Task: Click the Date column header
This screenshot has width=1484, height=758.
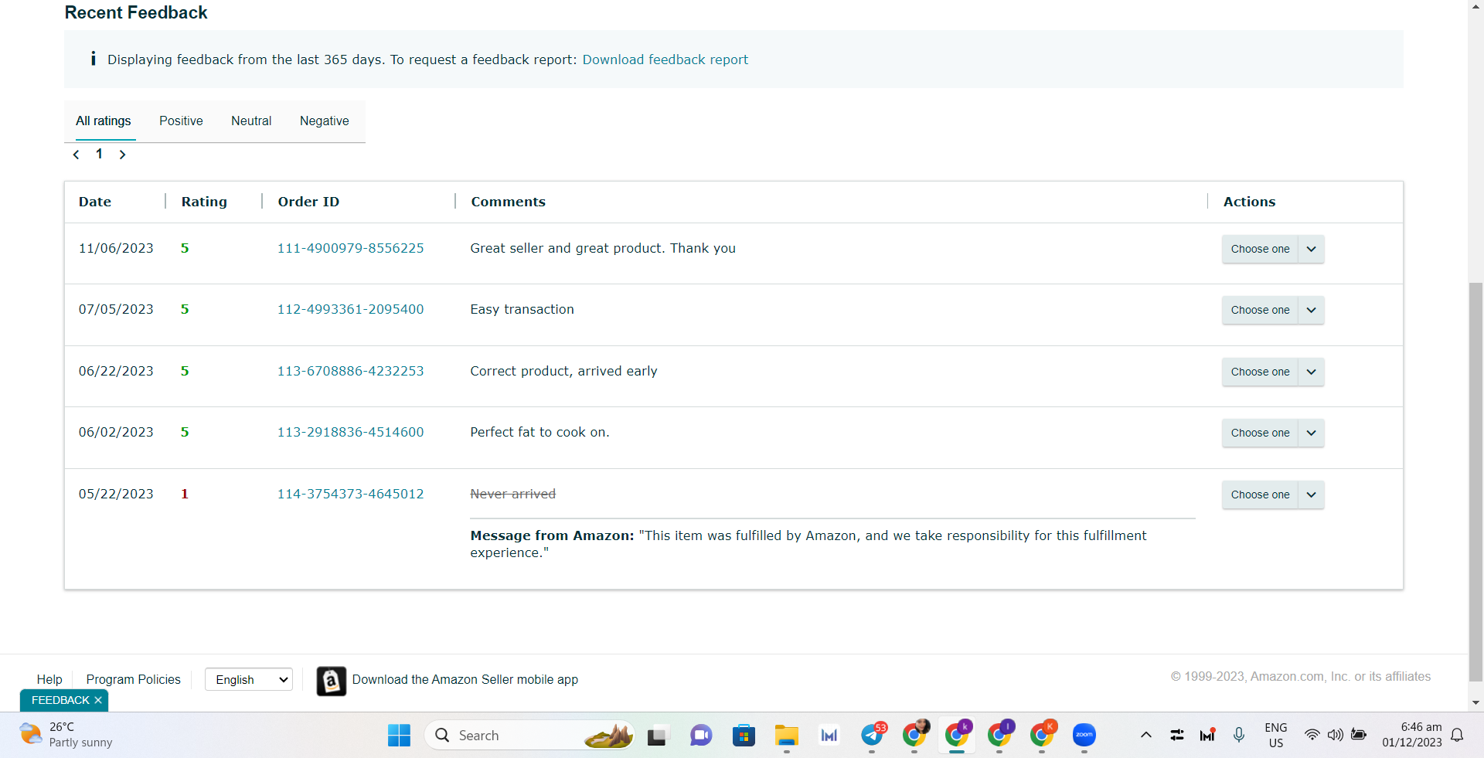Action: (x=95, y=202)
